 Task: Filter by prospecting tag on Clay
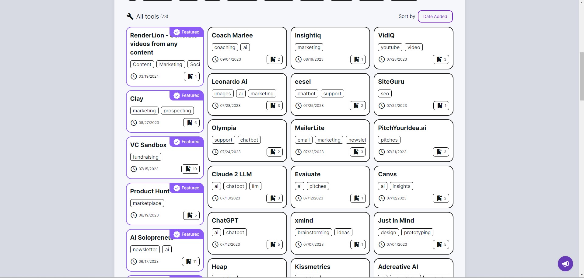[x=177, y=111]
